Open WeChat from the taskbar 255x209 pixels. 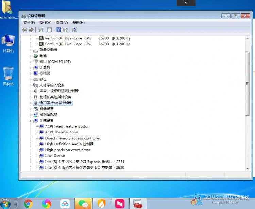[83, 204]
